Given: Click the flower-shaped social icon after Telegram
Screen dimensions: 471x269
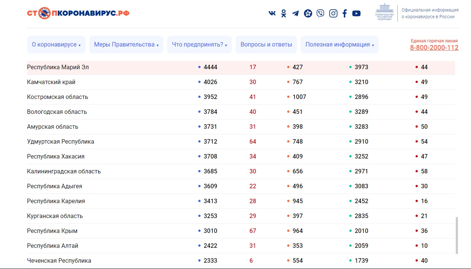Looking at the screenshot, I should (x=308, y=13).
